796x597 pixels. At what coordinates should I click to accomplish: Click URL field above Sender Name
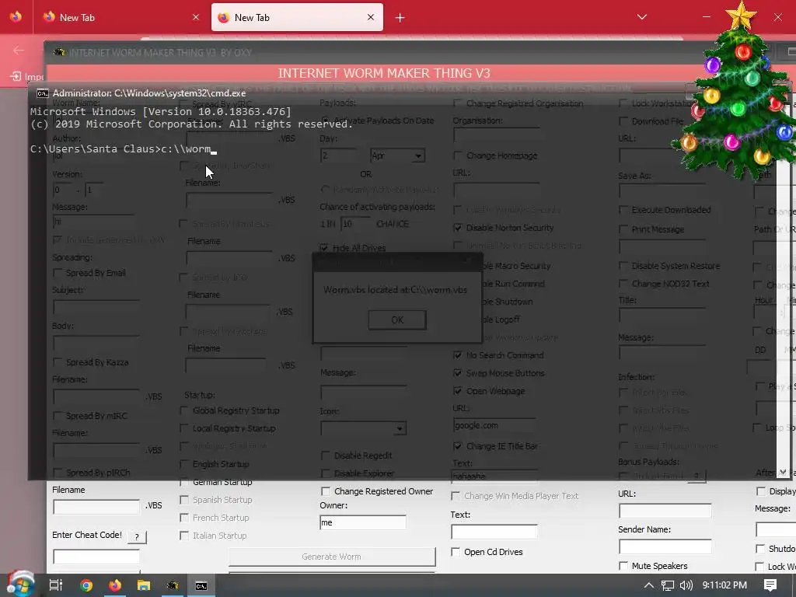coord(665,511)
